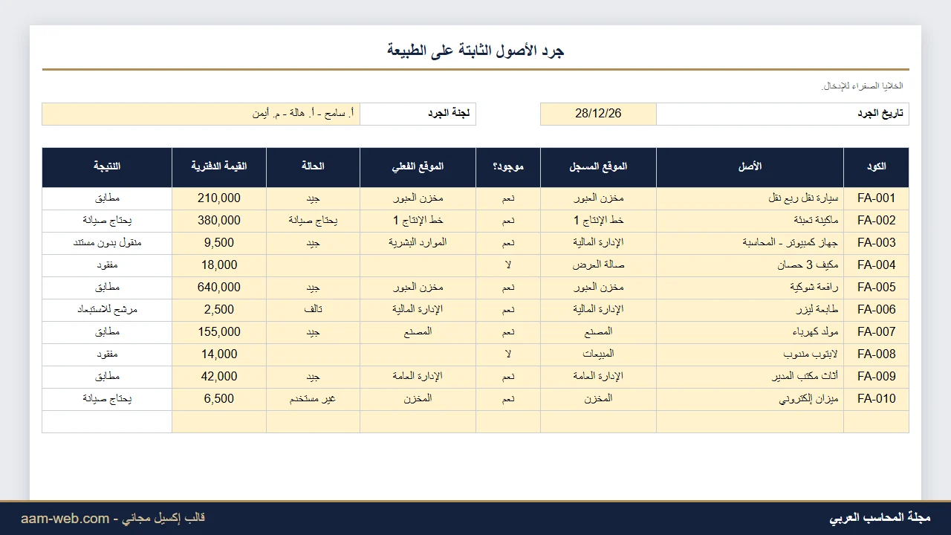951x535 pixels.
Task: Click registered location المبيعات
Action: point(598,354)
